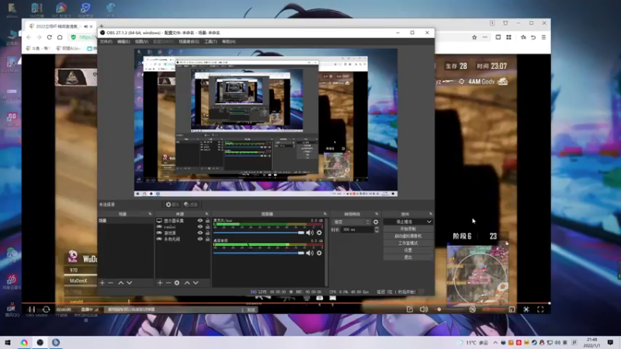
Task: Open OBS 设置 settings button
Action: click(408, 251)
